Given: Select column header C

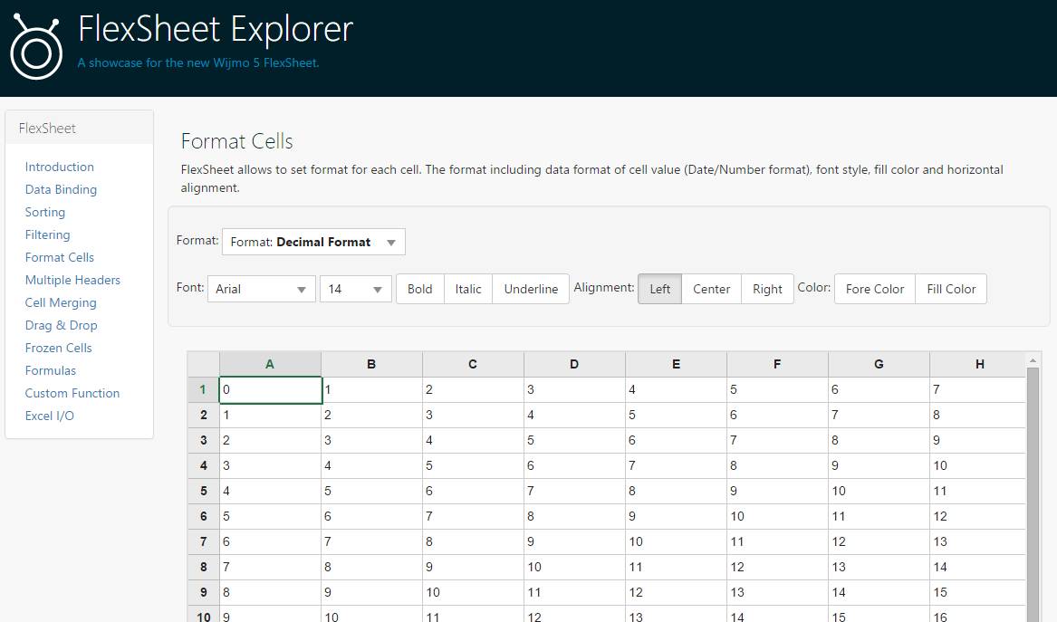Looking at the screenshot, I should (x=473, y=364).
